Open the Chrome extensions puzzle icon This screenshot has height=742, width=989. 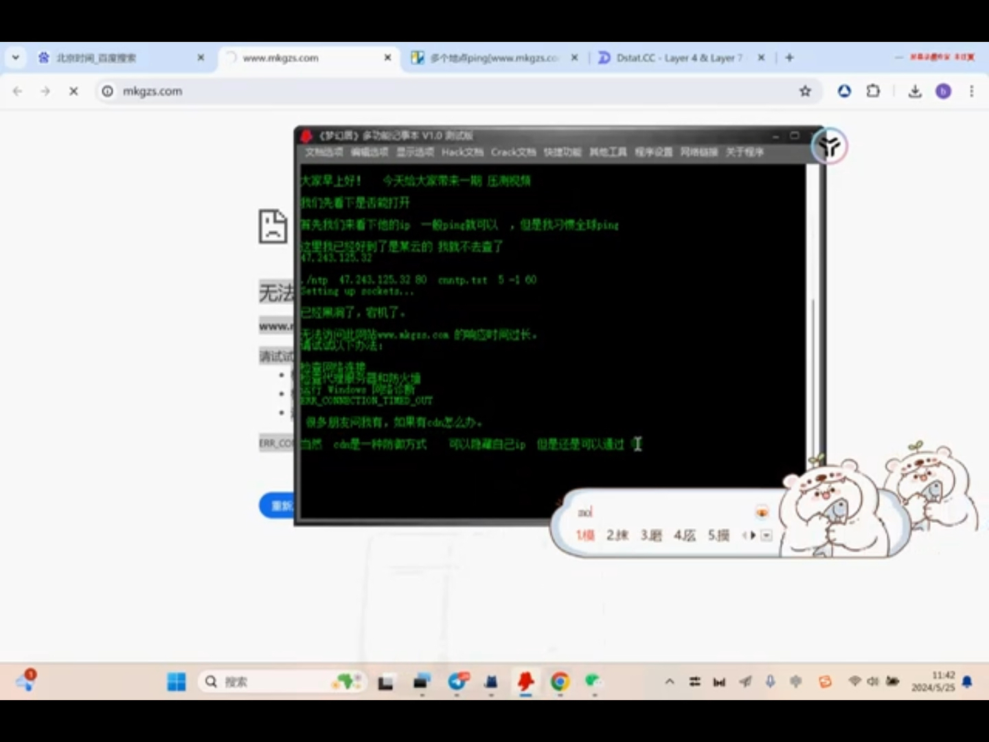[873, 91]
